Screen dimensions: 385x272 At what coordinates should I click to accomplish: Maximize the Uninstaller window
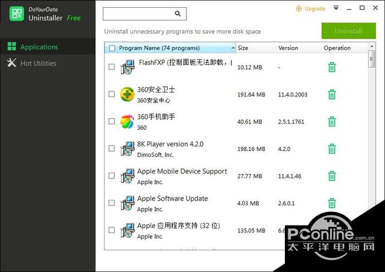pos(362,8)
